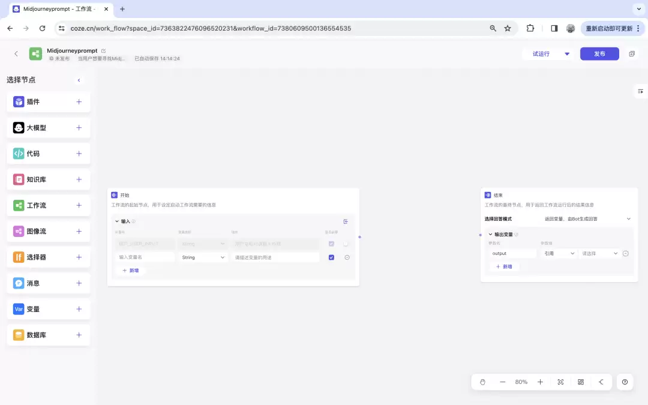Select the Midjourneyprompt browser tab
Viewport: 648px width, 405px height.
(59, 8)
